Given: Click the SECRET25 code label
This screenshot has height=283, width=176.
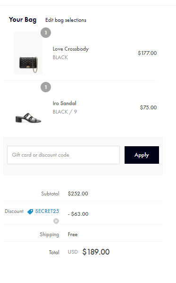Looking at the screenshot, I should coord(47,211).
